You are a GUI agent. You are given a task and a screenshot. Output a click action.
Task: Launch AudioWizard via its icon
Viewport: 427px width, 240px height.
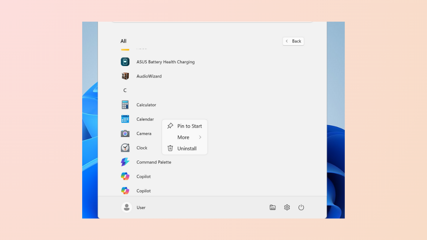(125, 76)
